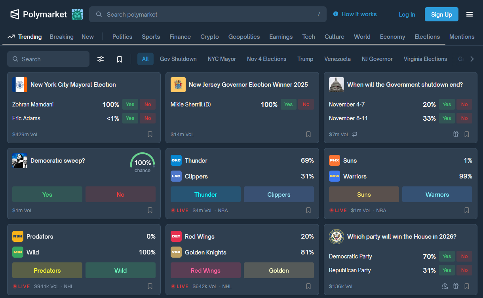Open the filter sliders icon
483x298 pixels.
(x=101, y=59)
